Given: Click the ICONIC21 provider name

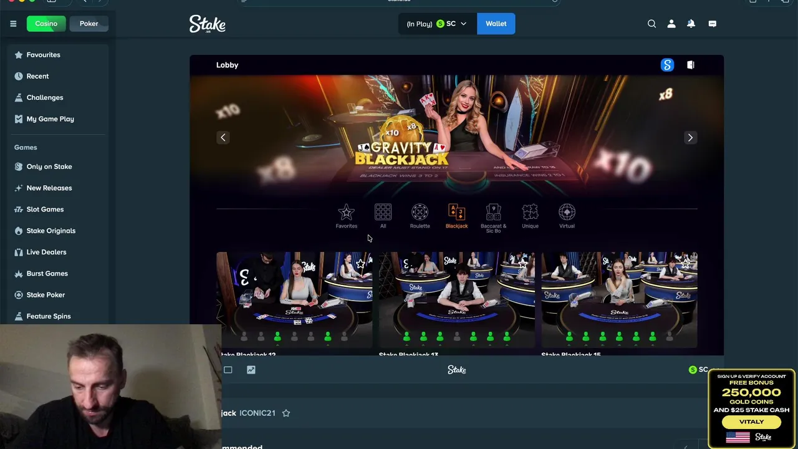Looking at the screenshot, I should 257,413.
